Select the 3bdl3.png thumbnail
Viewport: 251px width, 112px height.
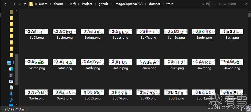(204, 92)
